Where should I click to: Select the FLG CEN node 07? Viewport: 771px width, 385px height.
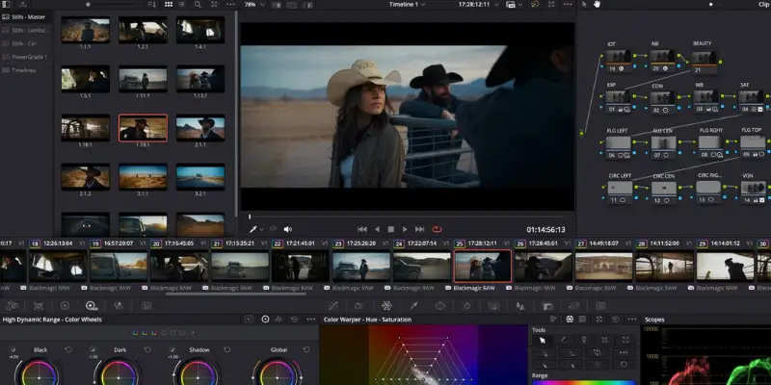663,147
